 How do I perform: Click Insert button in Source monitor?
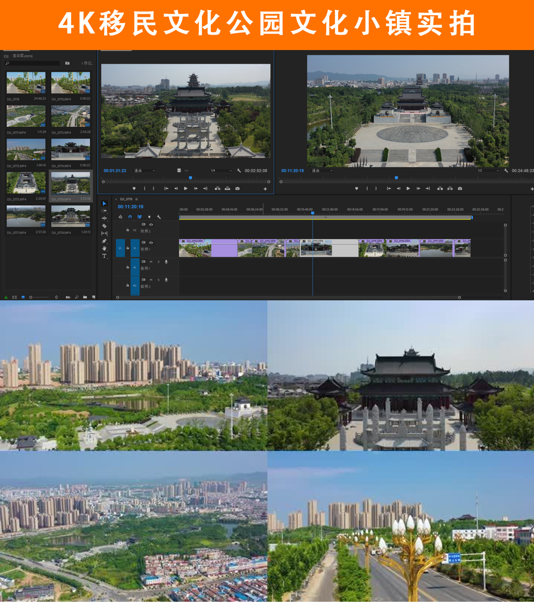[x=218, y=189]
